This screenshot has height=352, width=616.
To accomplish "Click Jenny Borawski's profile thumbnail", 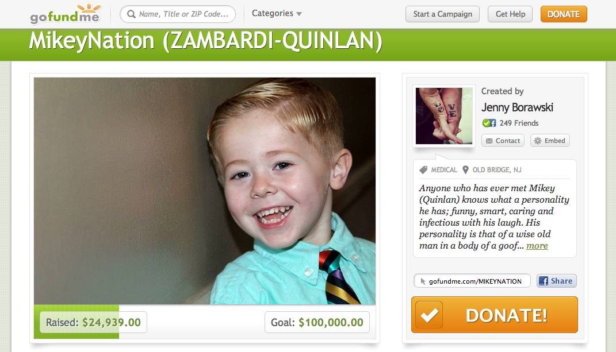I will [x=444, y=116].
